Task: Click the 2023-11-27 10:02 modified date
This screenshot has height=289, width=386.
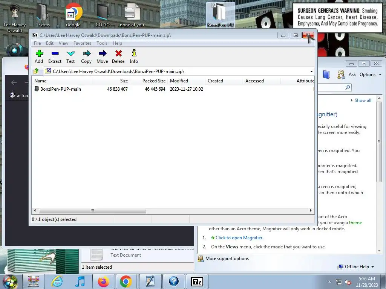Action: click(x=186, y=89)
